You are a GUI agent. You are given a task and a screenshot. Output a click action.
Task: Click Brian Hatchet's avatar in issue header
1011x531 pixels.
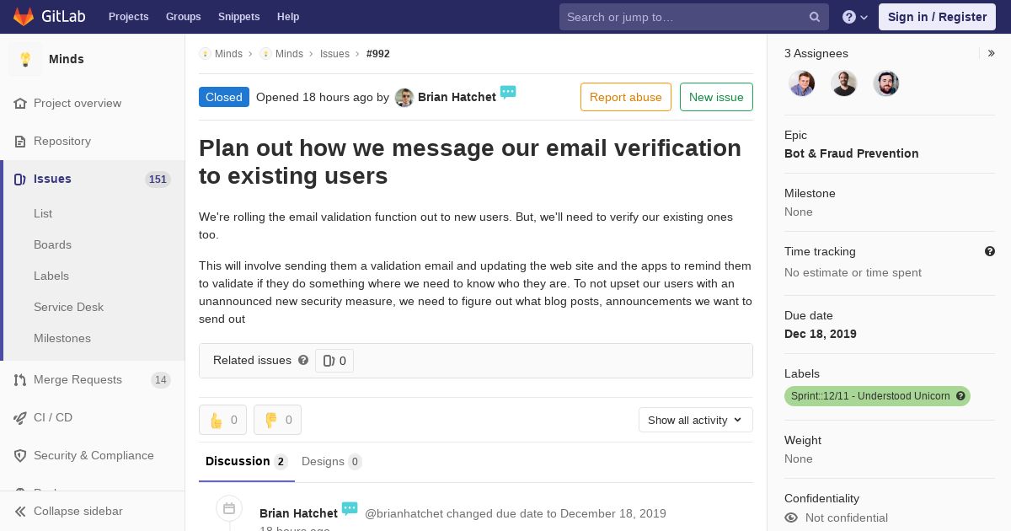[x=404, y=98]
